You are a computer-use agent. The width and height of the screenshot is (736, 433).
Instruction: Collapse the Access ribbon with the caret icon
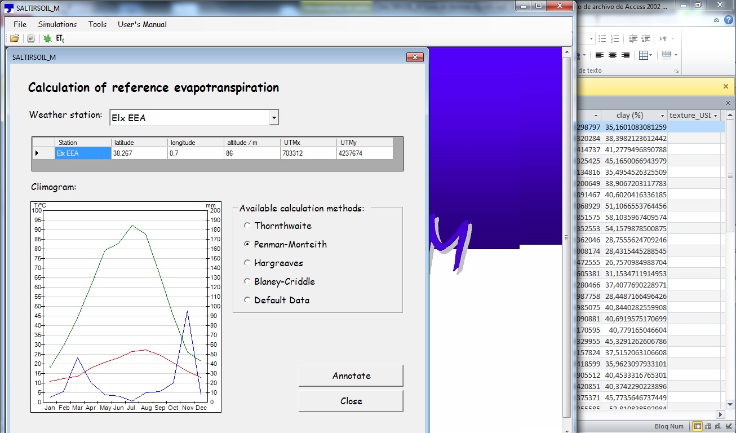click(716, 20)
